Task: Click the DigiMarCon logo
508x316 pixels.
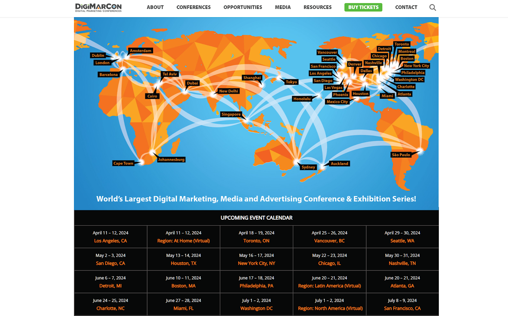Action: tap(98, 7)
